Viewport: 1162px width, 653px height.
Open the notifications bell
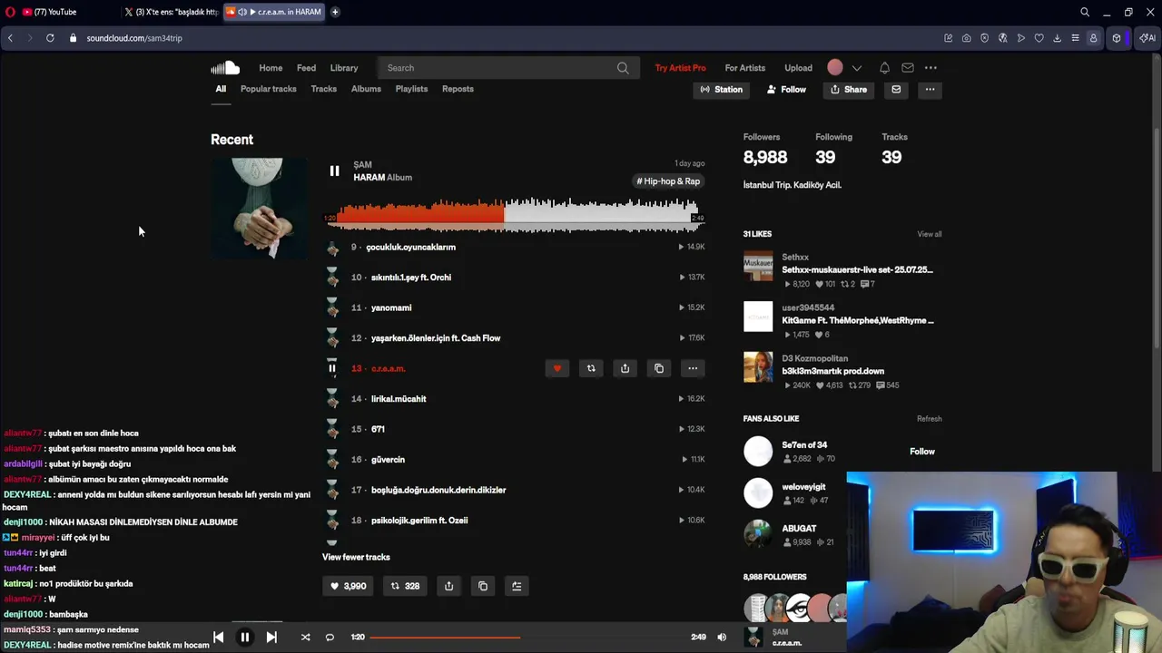click(x=884, y=68)
